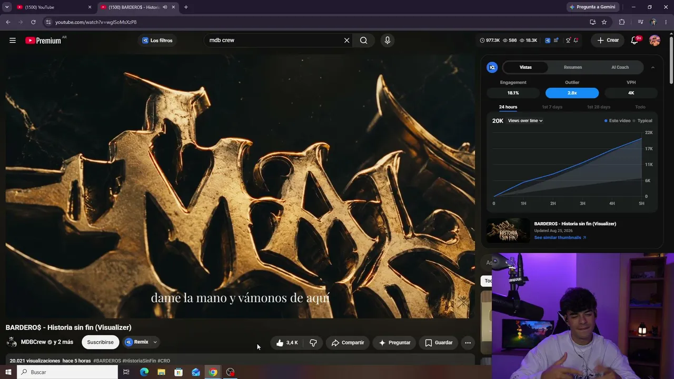Install app icon in the address bar
674x379 pixels.
(592, 22)
